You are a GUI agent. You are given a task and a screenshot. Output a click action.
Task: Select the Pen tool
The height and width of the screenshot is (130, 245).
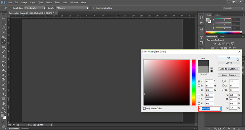(x=3, y=85)
